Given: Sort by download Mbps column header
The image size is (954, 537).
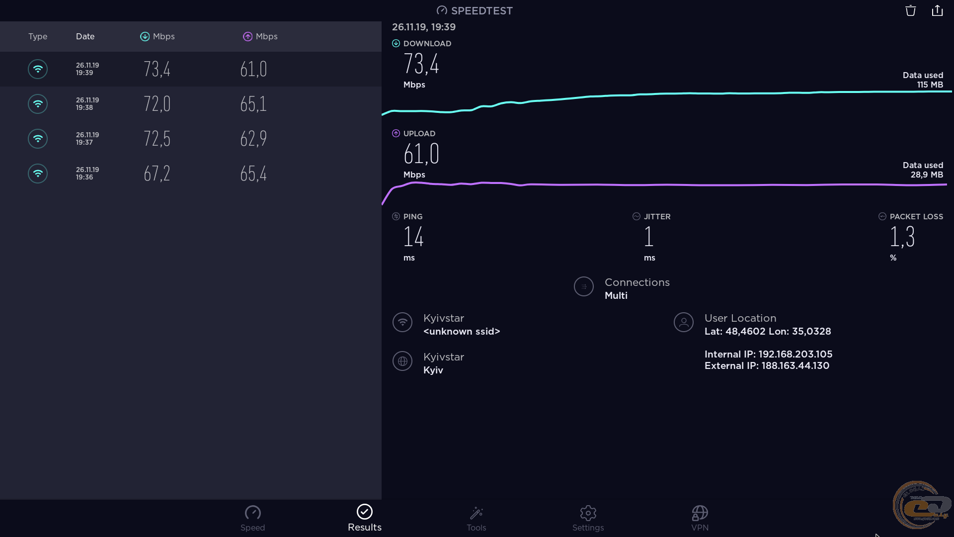Looking at the screenshot, I should click(x=158, y=36).
